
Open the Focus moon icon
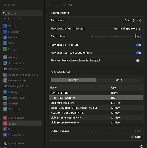click(5, 129)
